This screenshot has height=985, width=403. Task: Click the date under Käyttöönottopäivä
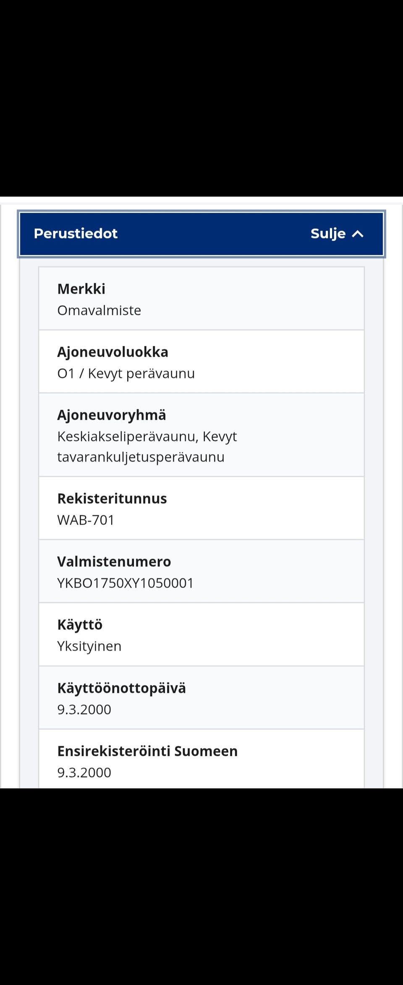pos(84,710)
